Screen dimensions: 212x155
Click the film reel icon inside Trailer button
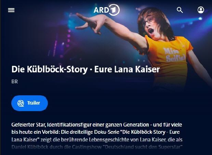(x=21, y=103)
